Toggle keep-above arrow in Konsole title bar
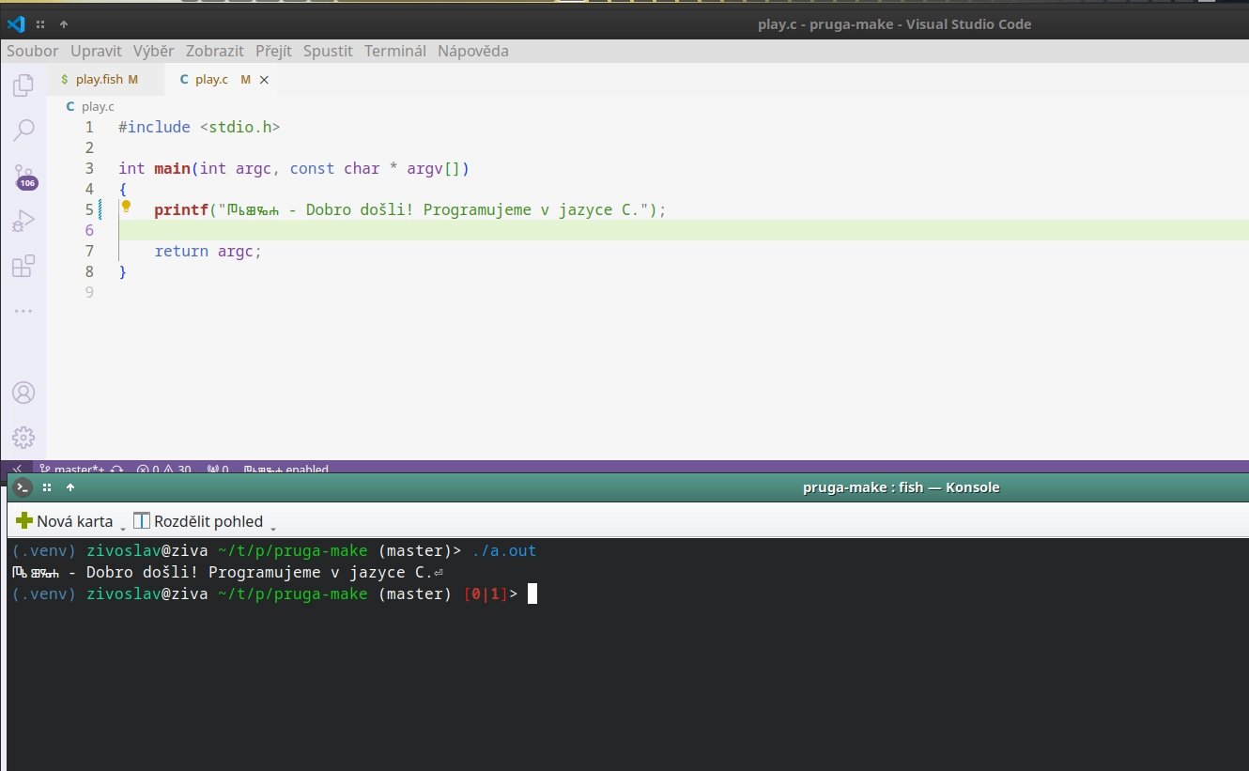The width and height of the screenshot is (1249, 771). (x=70, y=487)
